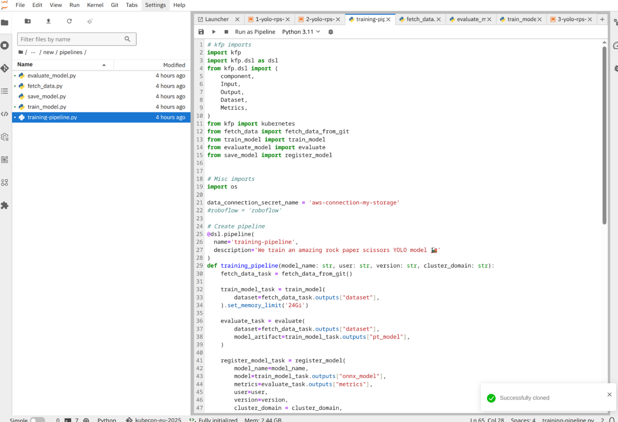
Task: Select fetch_data.py in file list
Action: [x=101, y=86]
